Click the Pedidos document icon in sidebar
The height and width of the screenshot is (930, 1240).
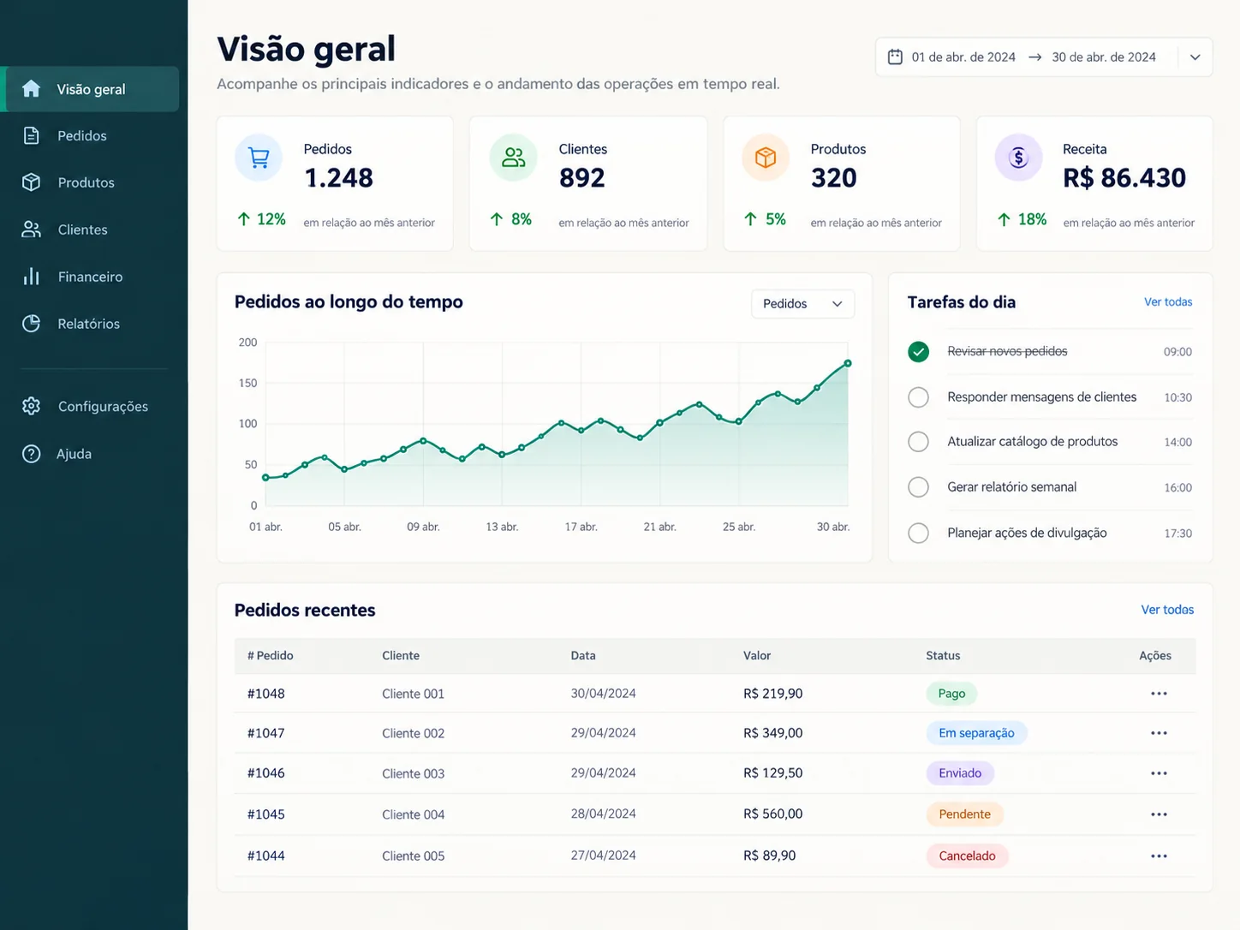point(32,135)
